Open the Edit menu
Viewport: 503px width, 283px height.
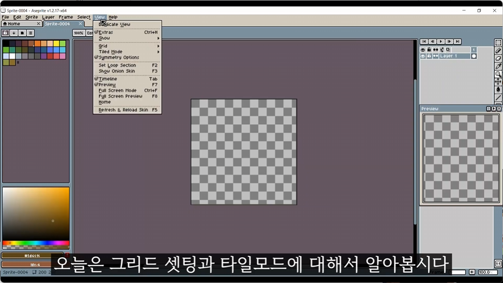(17, 17)
